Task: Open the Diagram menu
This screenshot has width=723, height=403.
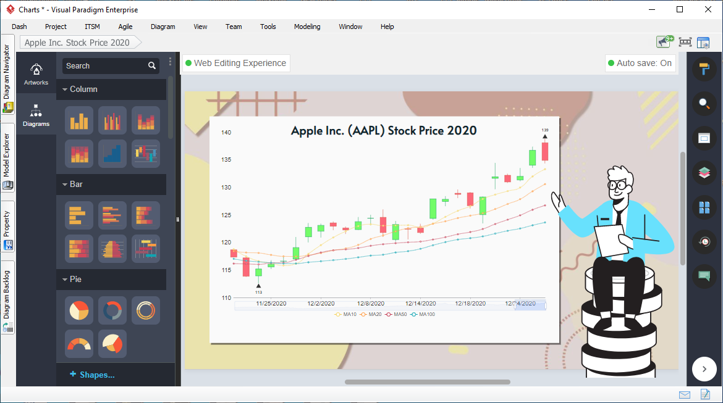Action: [x=163, y=27]
